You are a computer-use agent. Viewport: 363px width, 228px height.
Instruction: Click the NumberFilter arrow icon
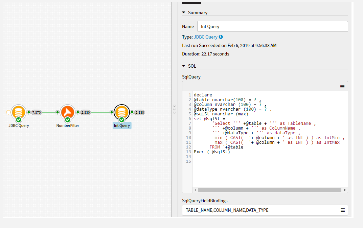point(67,112)
